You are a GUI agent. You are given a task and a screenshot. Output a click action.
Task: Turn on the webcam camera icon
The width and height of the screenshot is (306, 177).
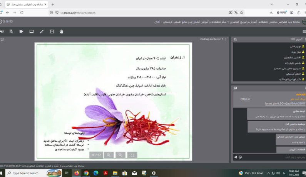point(21,32)
